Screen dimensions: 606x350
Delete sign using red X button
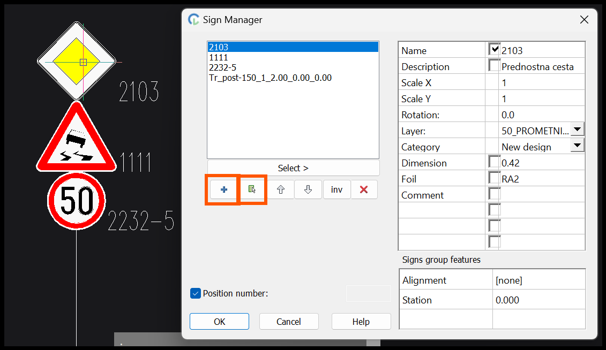pyautogui.click(x=364, y=189)
